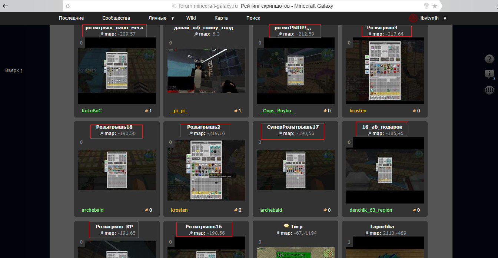Open KoLoBoC user profile link
This screenshot has height=258, width=498.
[x=92, y=110]
